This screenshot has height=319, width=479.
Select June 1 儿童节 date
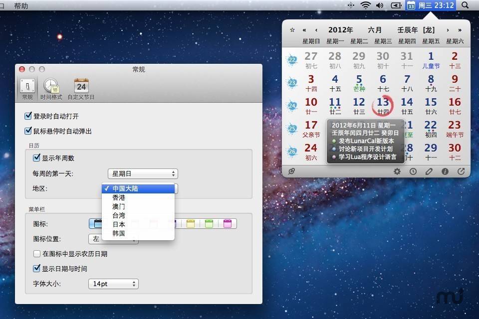[x=431, y=60]
